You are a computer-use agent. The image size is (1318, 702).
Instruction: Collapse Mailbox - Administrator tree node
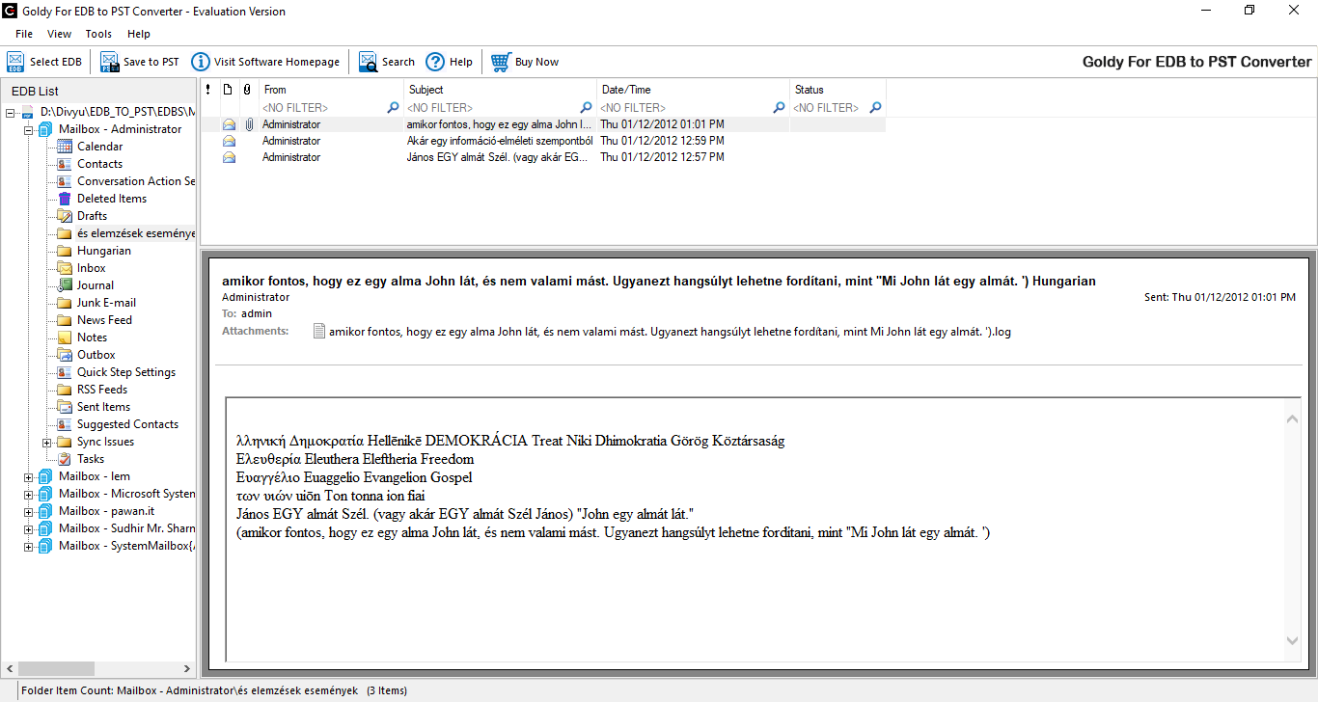[x=29, y=129]
